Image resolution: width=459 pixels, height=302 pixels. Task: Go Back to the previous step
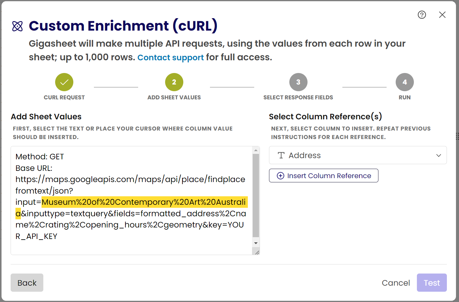[27, 283]
